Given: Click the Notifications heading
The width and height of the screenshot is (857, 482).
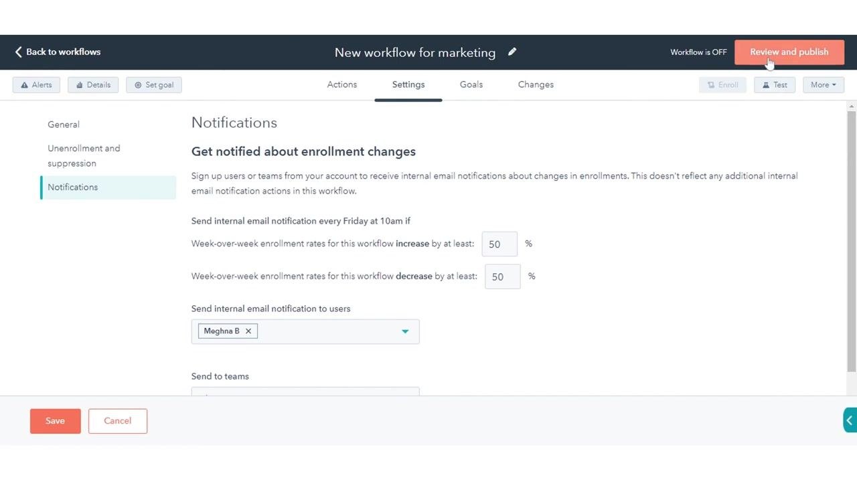Looking at the screenshot, I should tap(234, 123).
